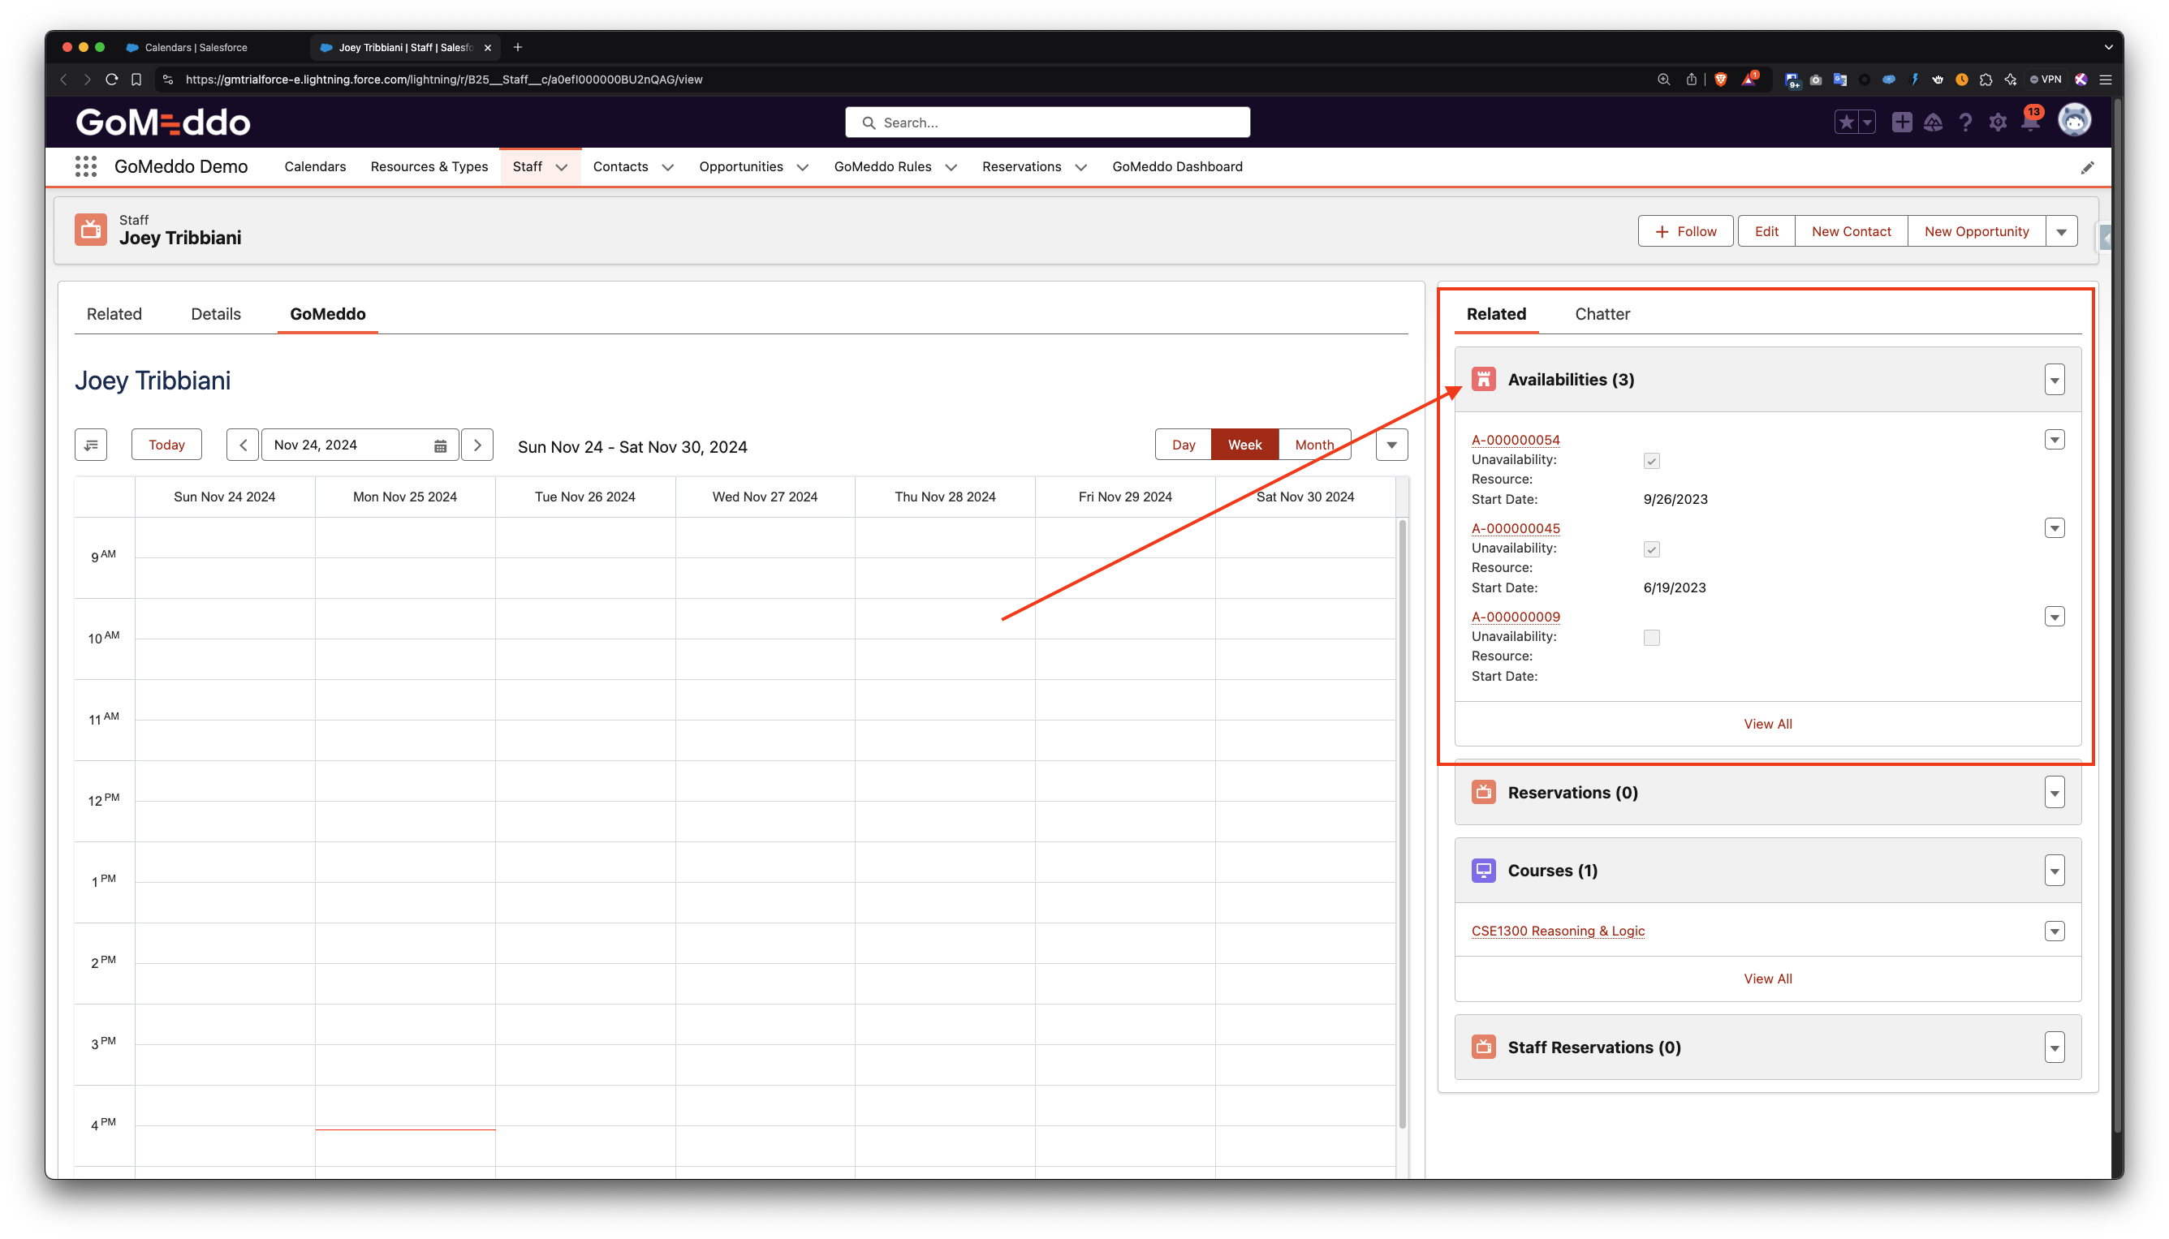Switch to the Details tab

(215, 314)
